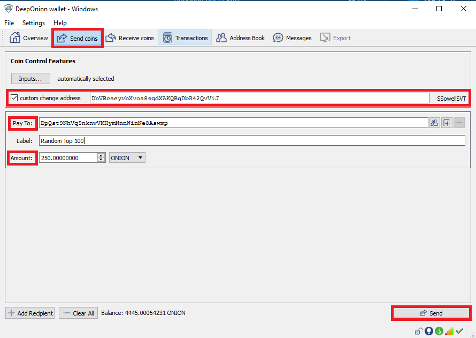Click the SSowellSVT label text
The width and height of the screenshot is (476, 338).
(451, 99)
